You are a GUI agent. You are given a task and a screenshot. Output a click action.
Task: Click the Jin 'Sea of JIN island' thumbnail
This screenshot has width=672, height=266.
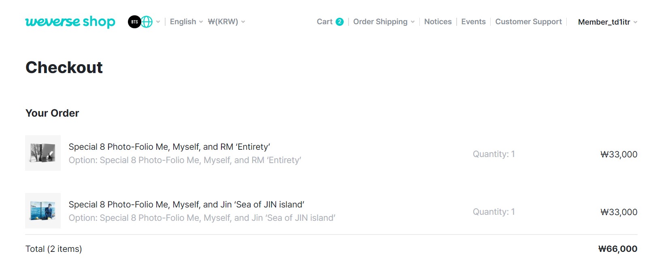pos(43,211)
